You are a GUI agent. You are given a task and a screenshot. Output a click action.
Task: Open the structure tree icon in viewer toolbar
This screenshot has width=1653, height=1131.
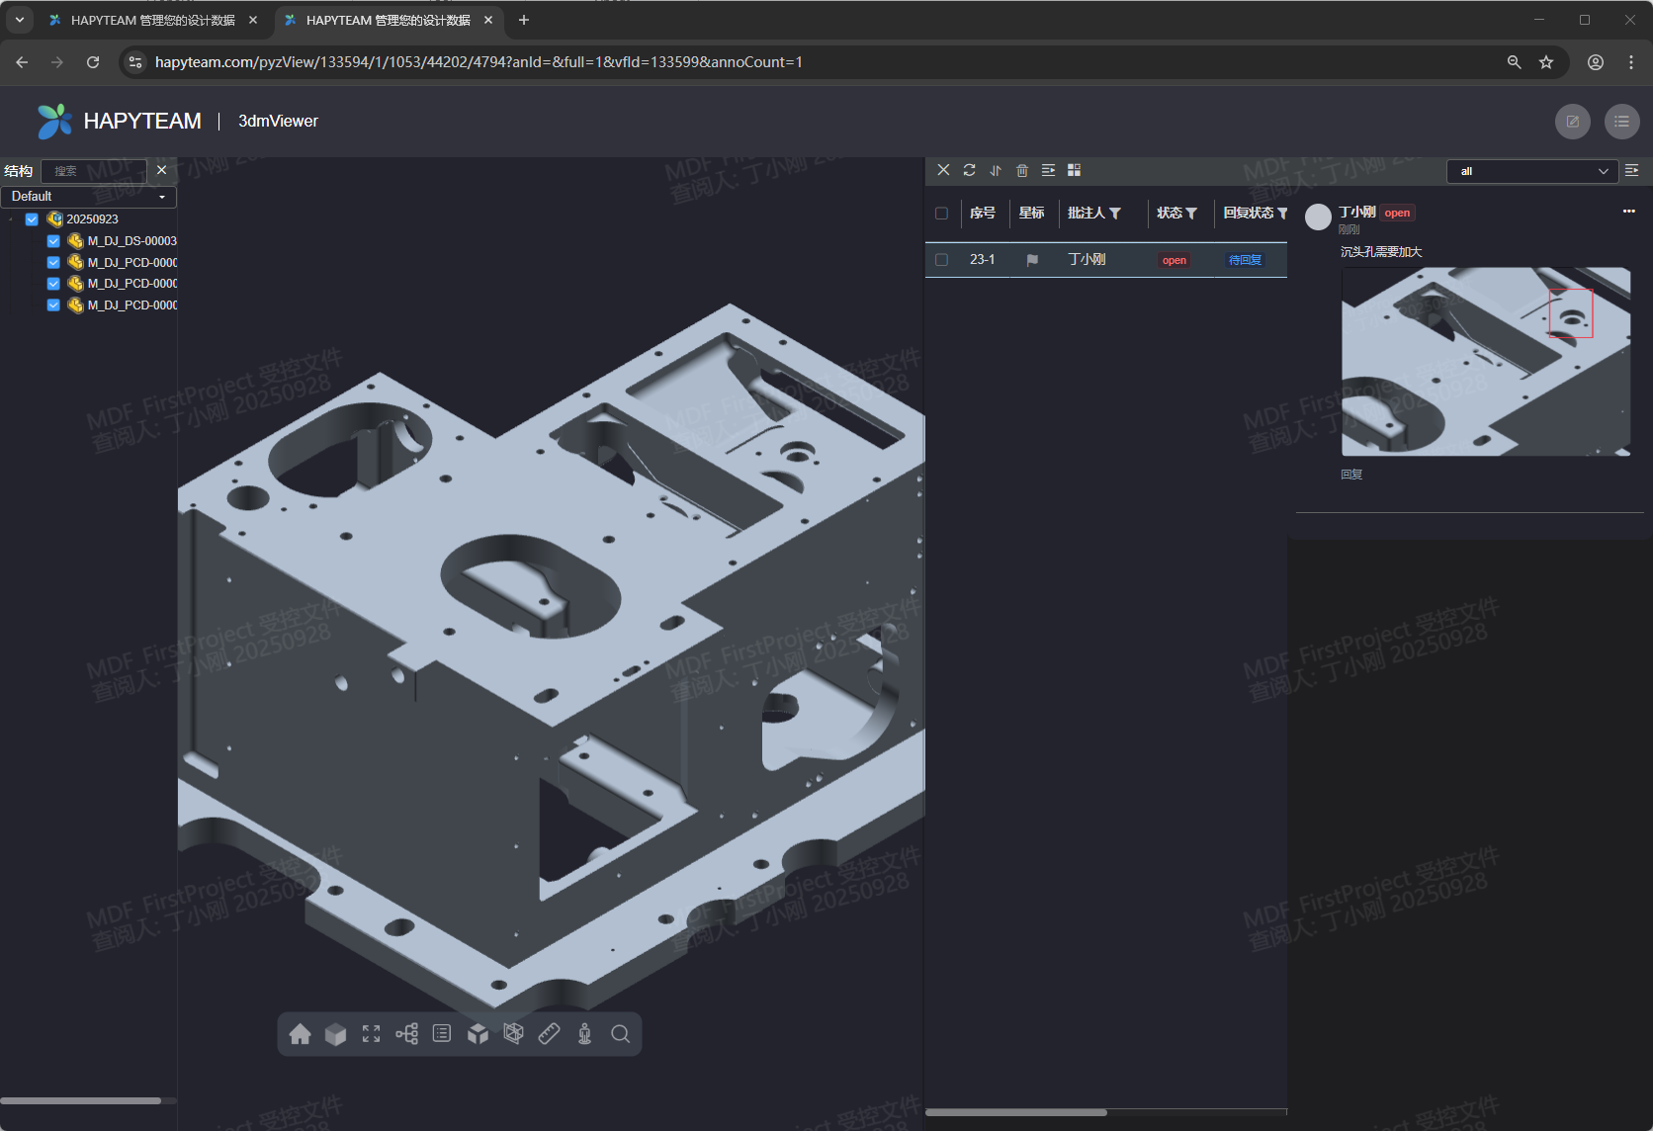(406, 1034)
